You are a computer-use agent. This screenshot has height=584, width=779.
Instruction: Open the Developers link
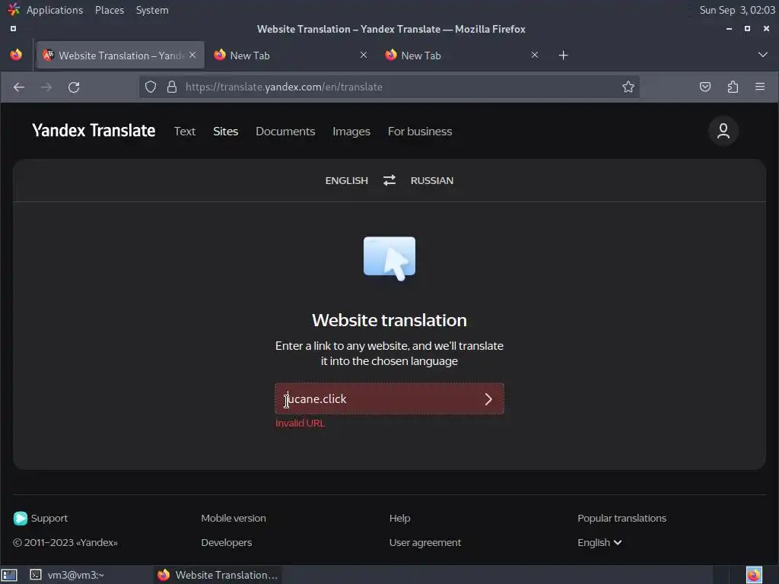227,543
